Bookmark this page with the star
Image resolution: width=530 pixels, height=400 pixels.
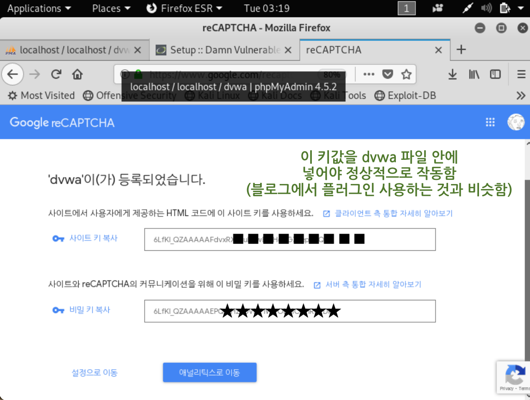(406, 74)
